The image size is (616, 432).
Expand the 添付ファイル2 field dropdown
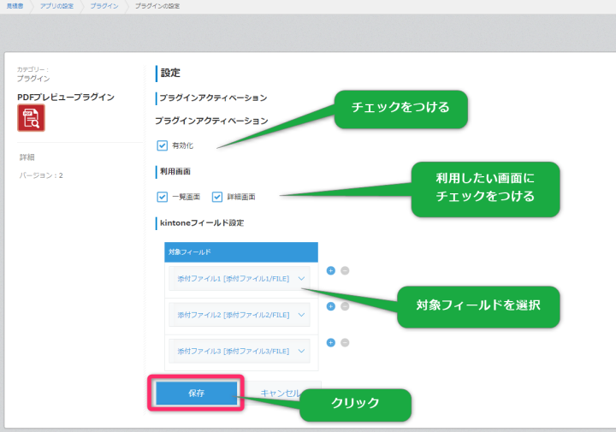pos(240,315)
